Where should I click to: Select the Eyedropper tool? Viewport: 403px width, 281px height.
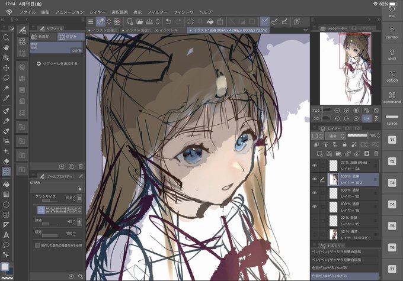point(6,98)
